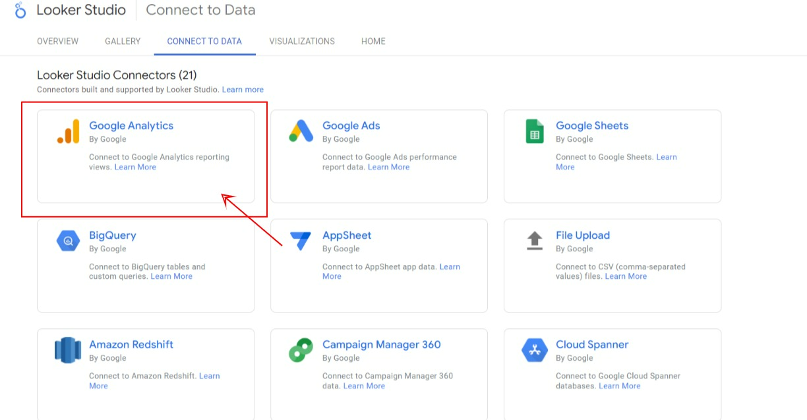Viewport: 807px width, 420px height.
Task: Click the BigQuery connector icon
Action: pyautogui.click(x=67, y=241)
